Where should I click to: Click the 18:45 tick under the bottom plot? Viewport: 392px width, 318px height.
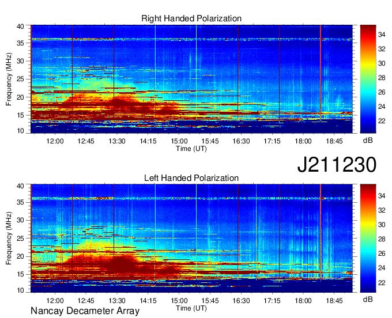tap(334, 301)
